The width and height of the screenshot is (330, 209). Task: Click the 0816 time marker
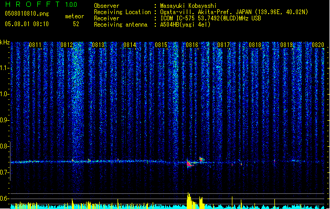192,45
